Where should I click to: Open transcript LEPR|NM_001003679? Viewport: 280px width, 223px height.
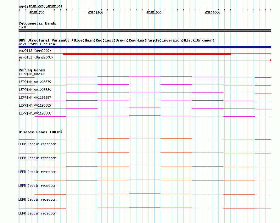(35, 82)
